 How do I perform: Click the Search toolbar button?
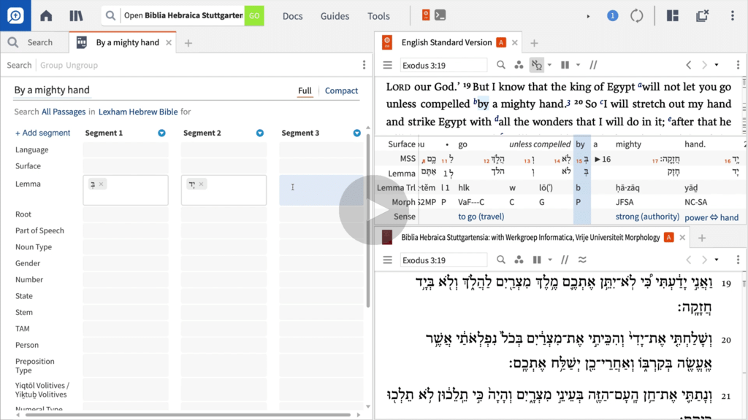(x=19, y=65)
